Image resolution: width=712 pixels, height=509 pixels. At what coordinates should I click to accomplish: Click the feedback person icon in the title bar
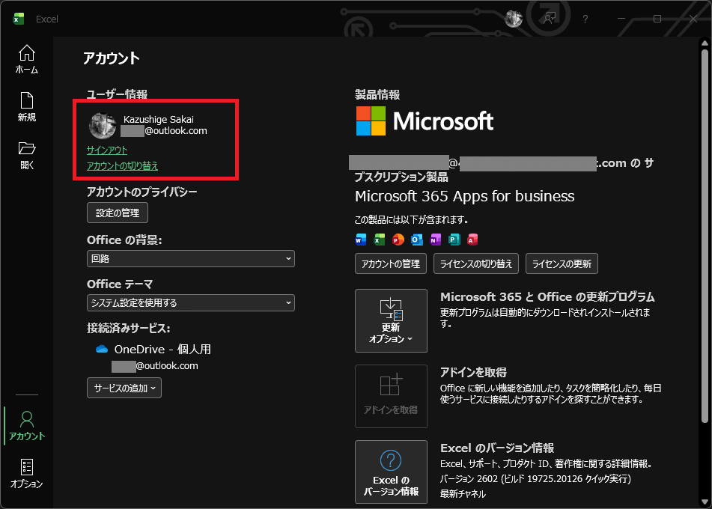[550, 19]
